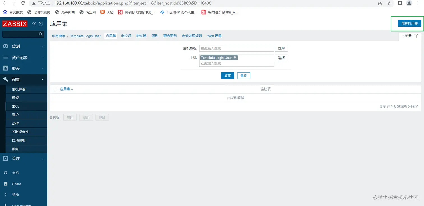
Task: Sort by 应用集 column header
Action: coord(66,89)
